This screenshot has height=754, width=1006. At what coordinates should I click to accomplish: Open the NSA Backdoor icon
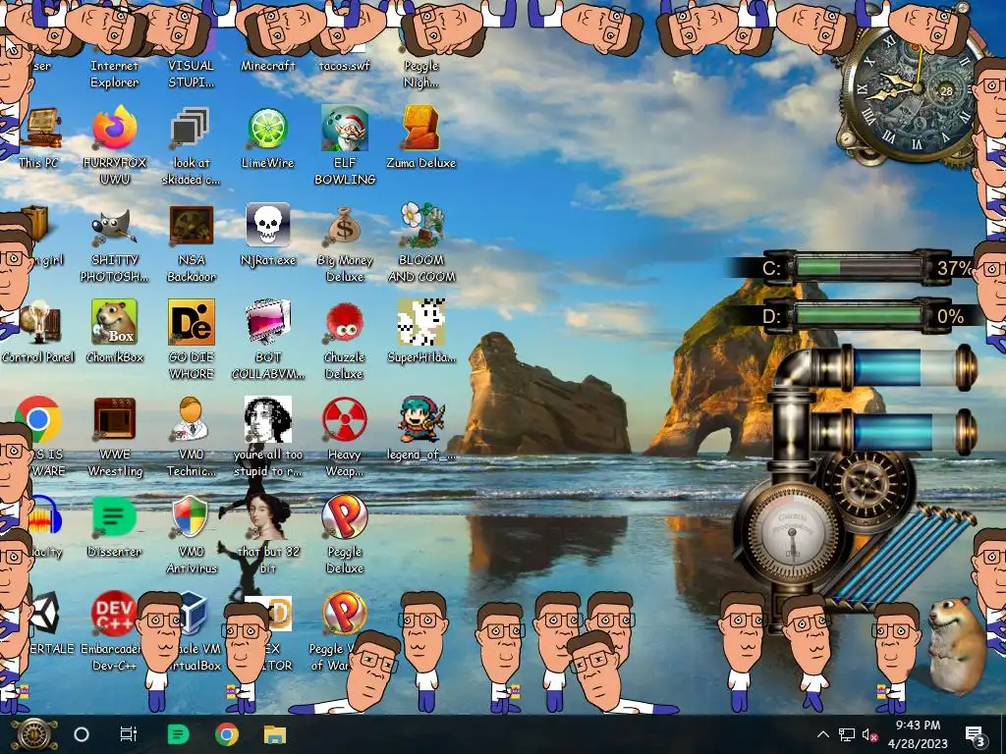point(192,227)
